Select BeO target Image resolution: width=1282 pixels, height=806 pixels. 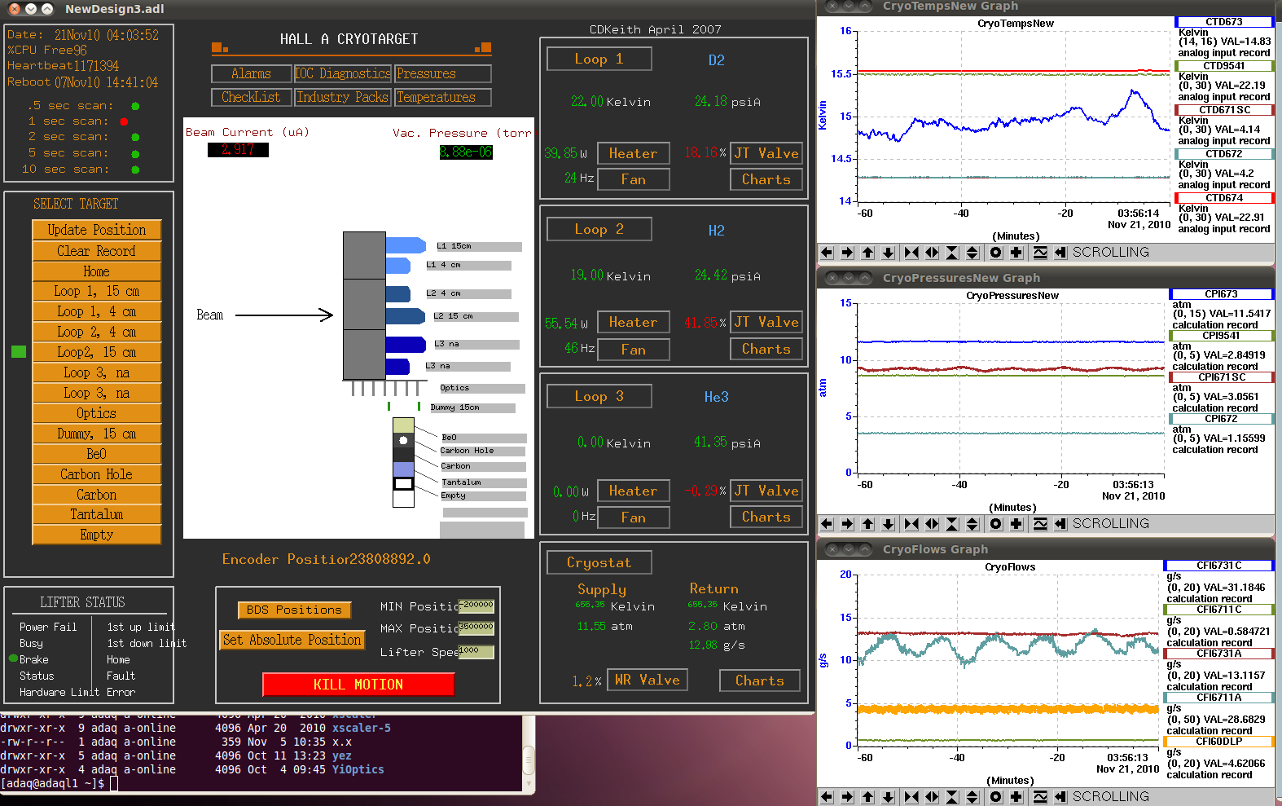click(97, 455)
